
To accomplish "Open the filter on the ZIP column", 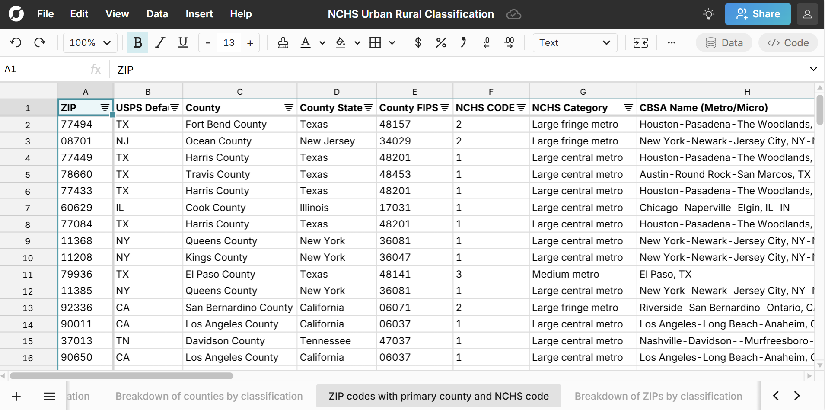I will pyautogui.click(x=105, y=107).
